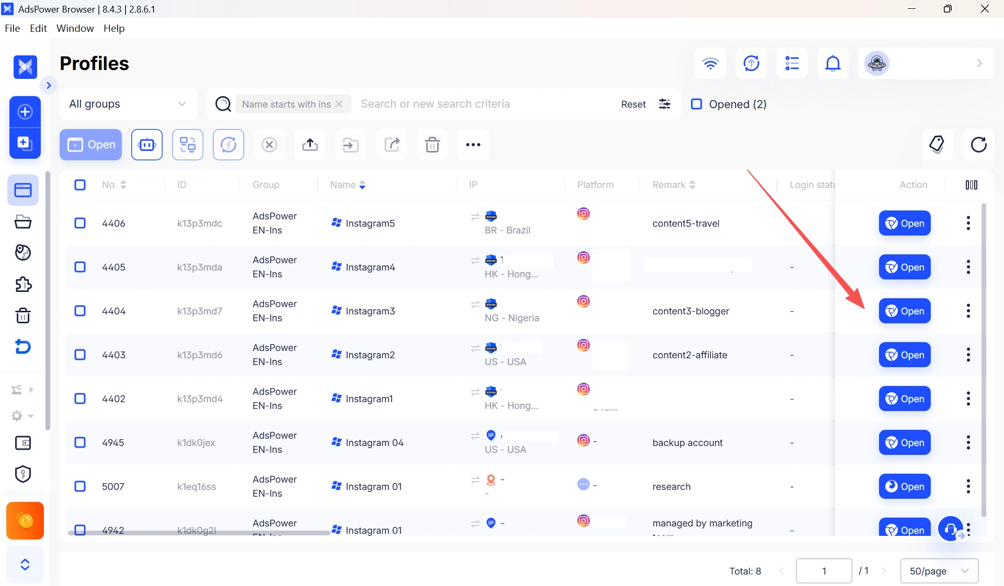The image size is (1004, 586).
Task: Open the Window menu
Action: coord(75,28)
